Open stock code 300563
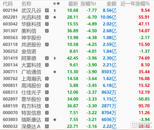 point(10,38)
